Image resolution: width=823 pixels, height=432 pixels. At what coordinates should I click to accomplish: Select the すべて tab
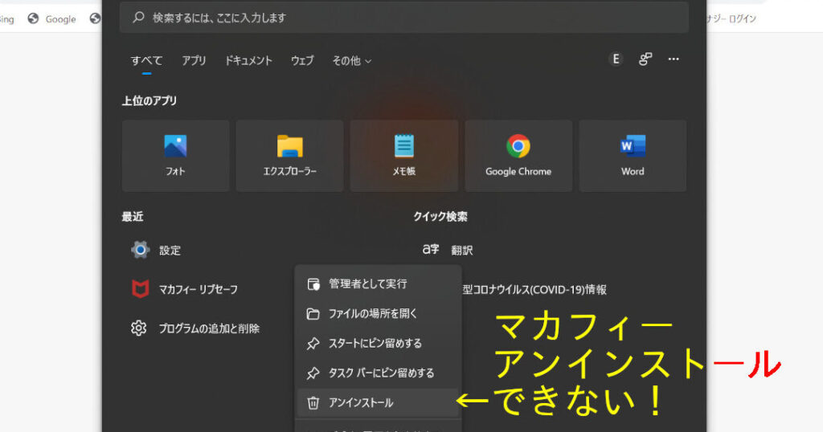coord(147,61)
